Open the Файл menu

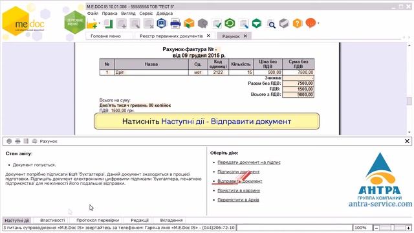tap(93, 14)
